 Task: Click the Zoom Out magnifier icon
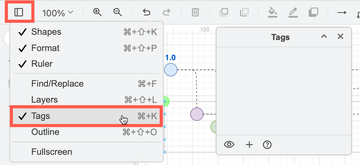pyautogui.click(x=117, y=12)
